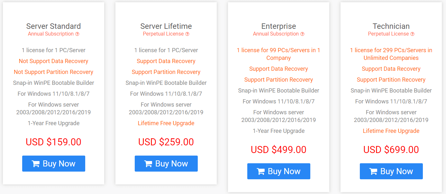The width and height of the screenshot is (446, 194).
Task: Click the cart icon in Server Lifetime Buy Now
Action: tap(148, 164)
